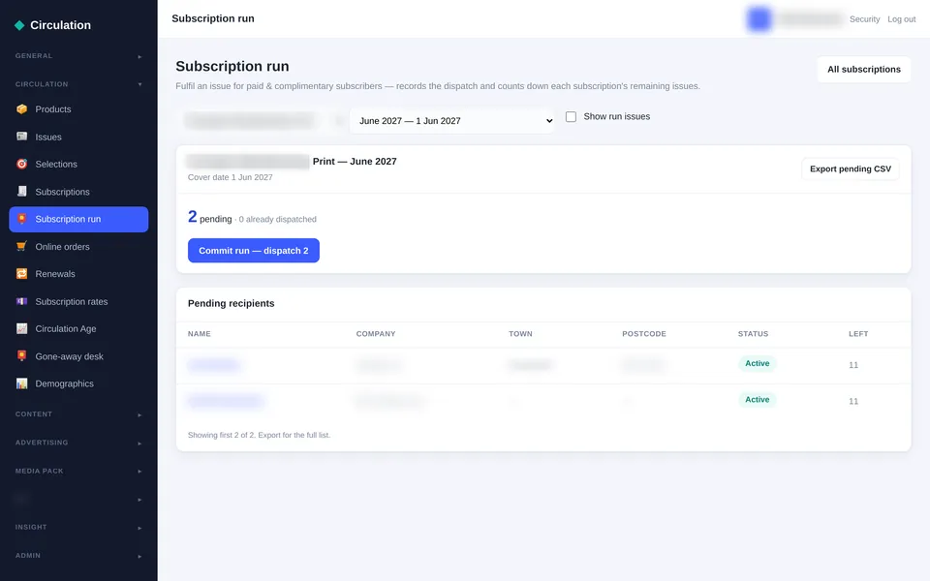Click the TOWN column header
The image size is (930, 581).
point(520,334)
